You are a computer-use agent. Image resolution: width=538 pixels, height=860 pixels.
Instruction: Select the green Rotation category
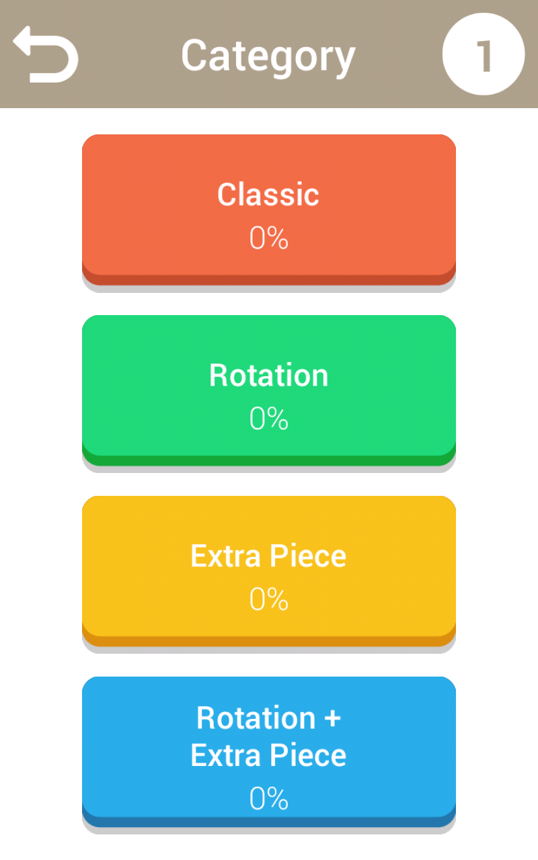269,390
